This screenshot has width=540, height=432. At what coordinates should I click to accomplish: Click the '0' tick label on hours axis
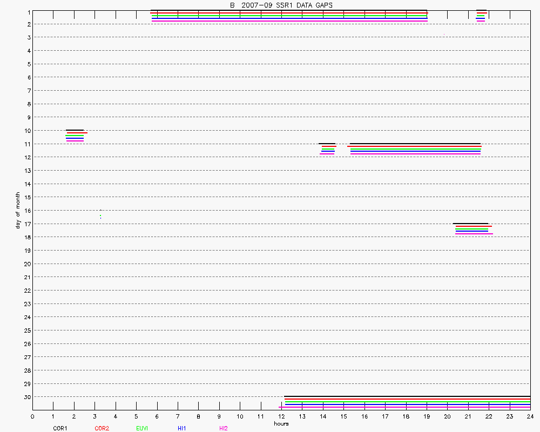32,416
